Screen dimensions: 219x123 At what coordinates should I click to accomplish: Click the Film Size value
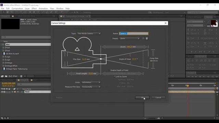point(84,59)
